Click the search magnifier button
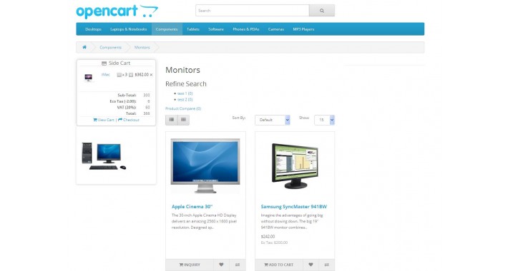 [x=322, y=11]
